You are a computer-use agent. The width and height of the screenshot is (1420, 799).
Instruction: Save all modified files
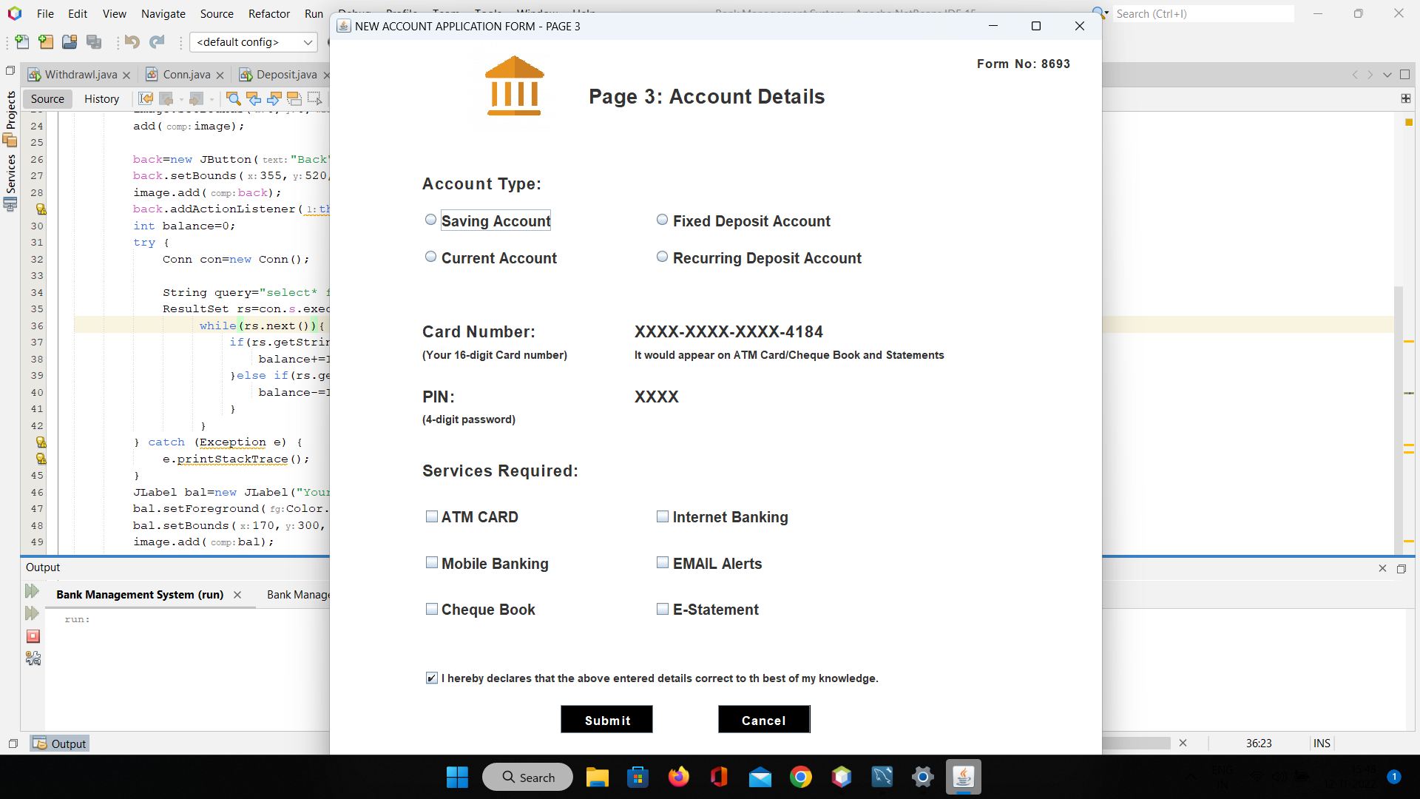[94, 42]
